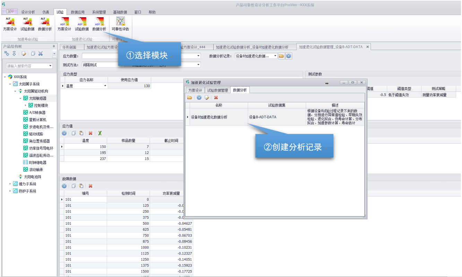462x277 pixels.
Task: Click the scissors cut icon in product tree toolbar
Action: point(41,54)
